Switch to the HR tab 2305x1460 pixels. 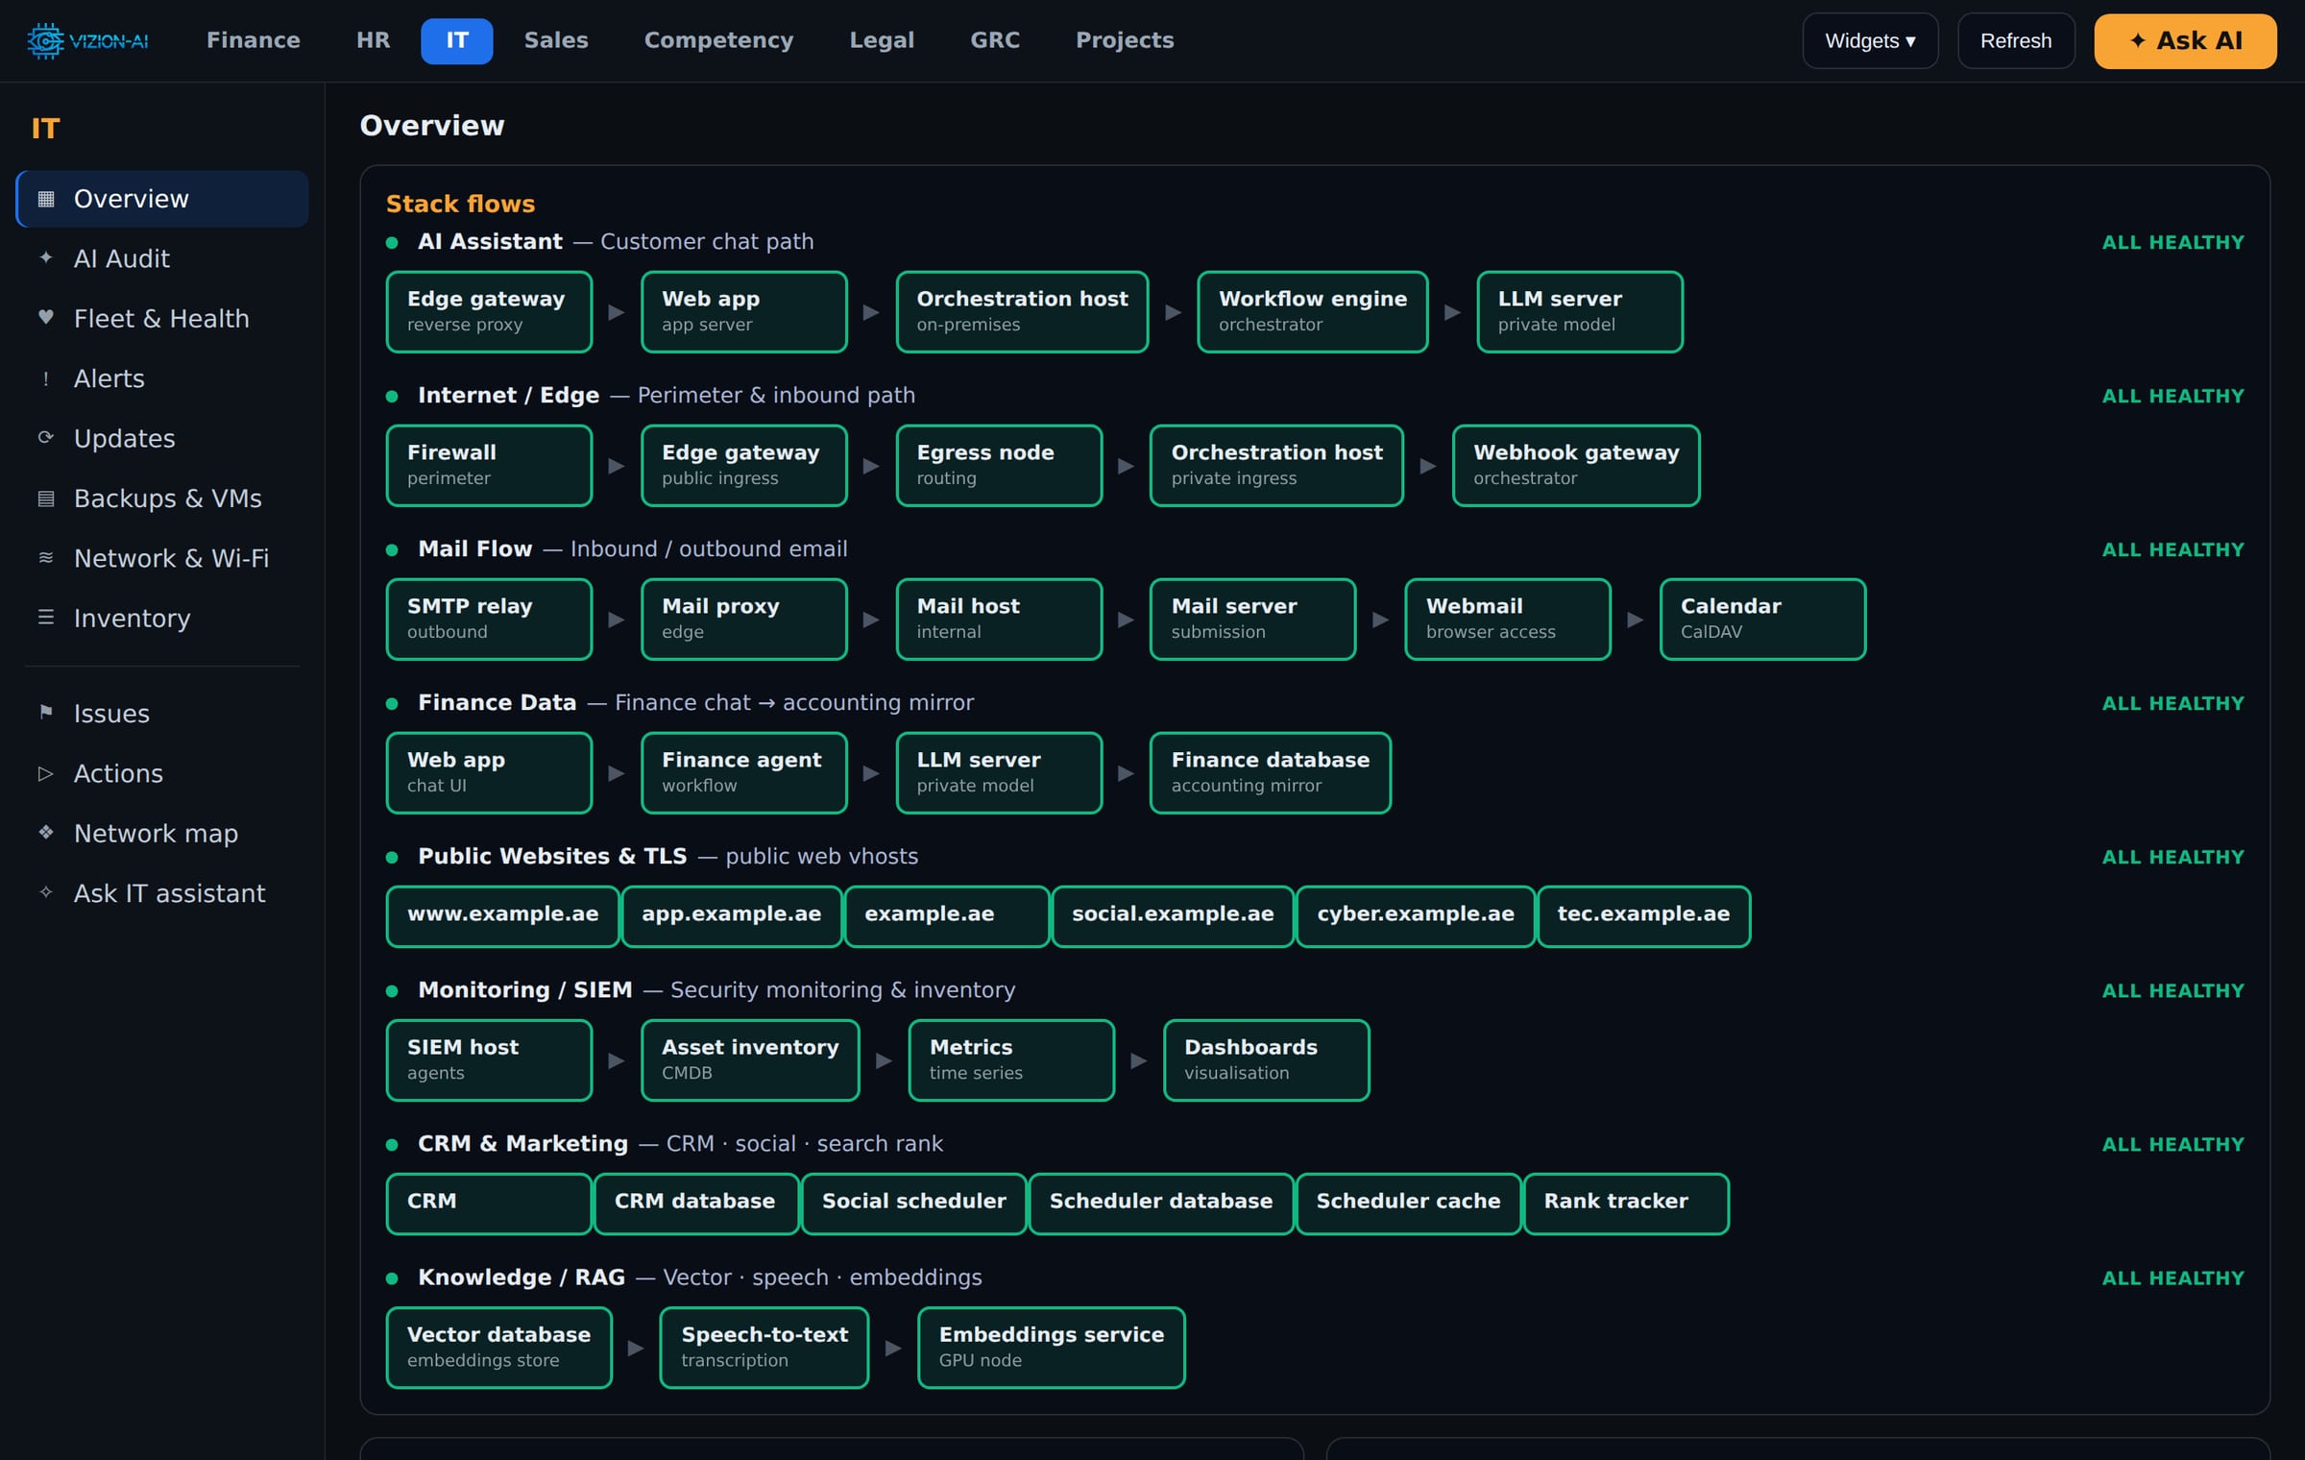point(373,40)
